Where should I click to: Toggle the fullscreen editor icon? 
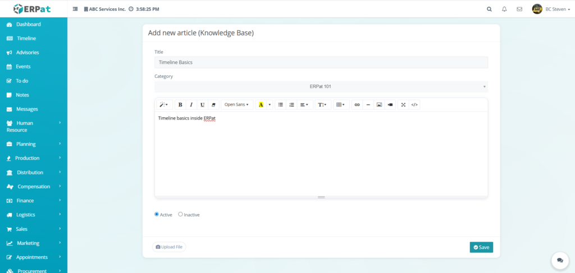[x=403, y=105]
